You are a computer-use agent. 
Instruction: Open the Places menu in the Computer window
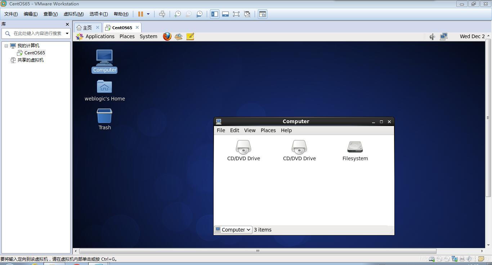click(x=268, y=130)
